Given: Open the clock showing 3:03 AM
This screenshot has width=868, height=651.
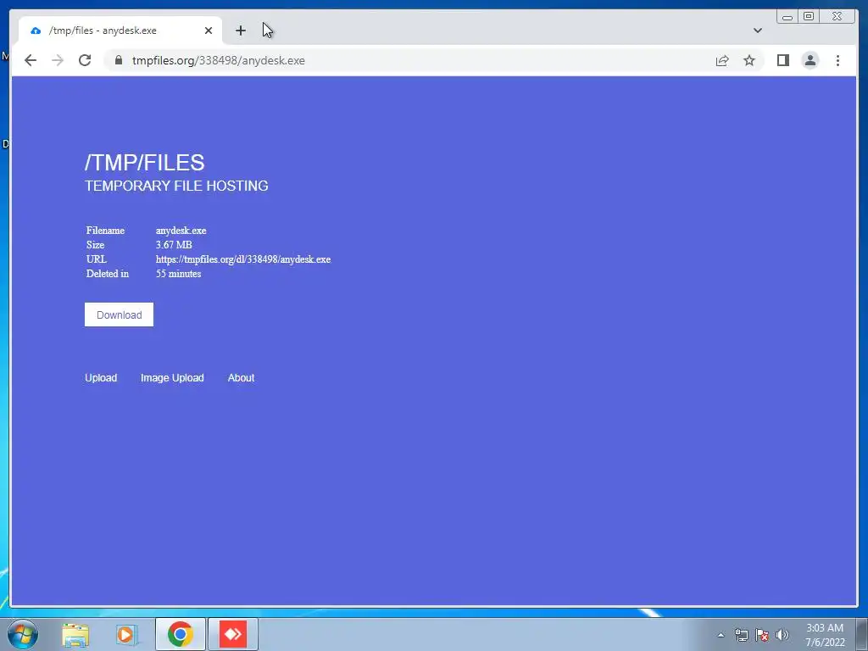Looking at the screenshot, I should tap(825, 635).
